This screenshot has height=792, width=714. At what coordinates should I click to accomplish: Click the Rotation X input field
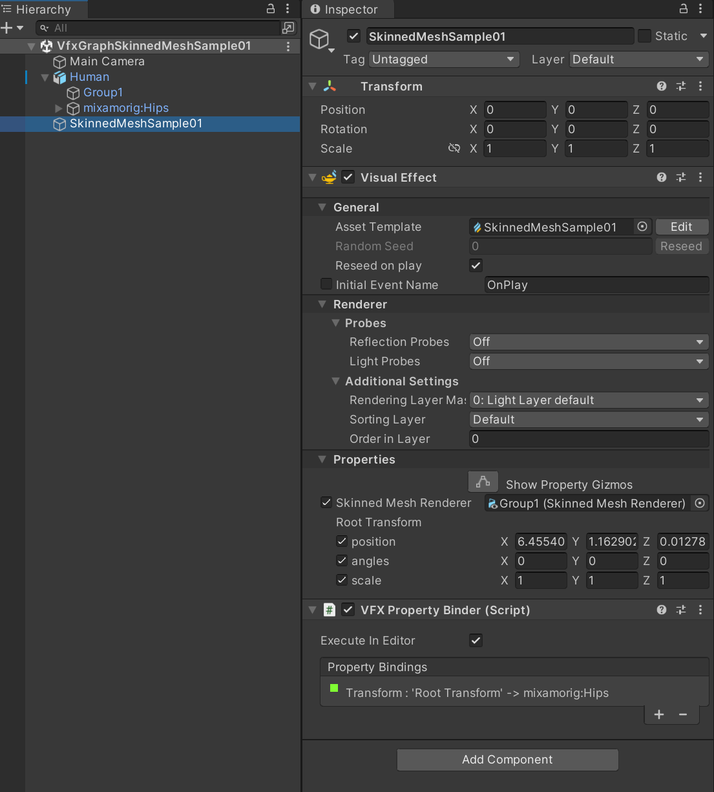click(515, 129)
